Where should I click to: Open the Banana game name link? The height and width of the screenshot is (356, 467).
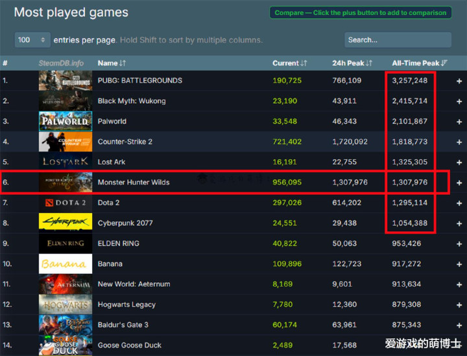pyautogui.click(x=110, y=264)
